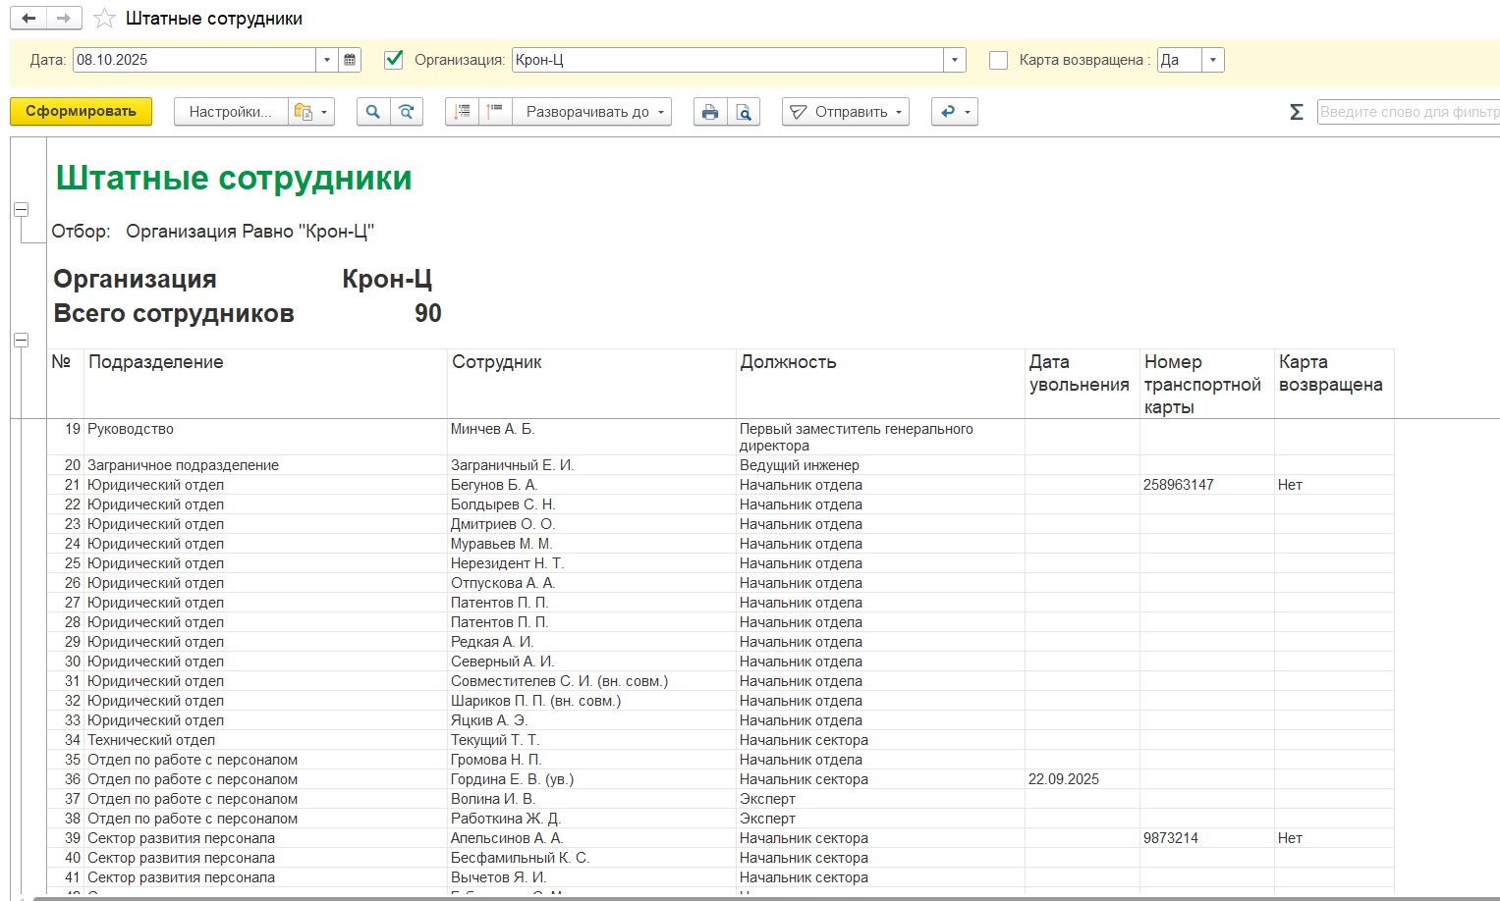Click the back navigation arrow
1500x901 pixels.
28,19
